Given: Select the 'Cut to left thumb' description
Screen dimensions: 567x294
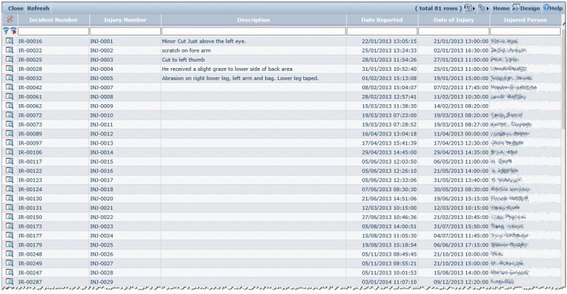Looking at the screenshot, I should point(184,60).
